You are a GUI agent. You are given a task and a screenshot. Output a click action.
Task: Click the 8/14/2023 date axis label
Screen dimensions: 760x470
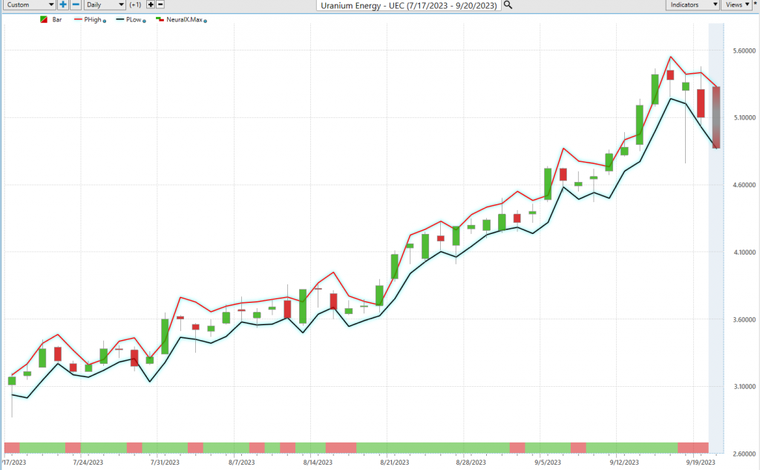[x=318, y=463]
